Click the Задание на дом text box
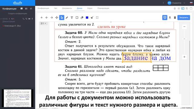Screen dimensions: 194x109 pyautogui.click(x=147, y=58)
